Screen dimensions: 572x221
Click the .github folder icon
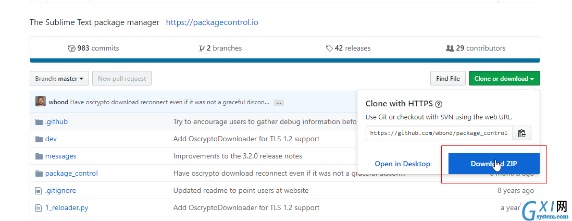pos(39,122)
